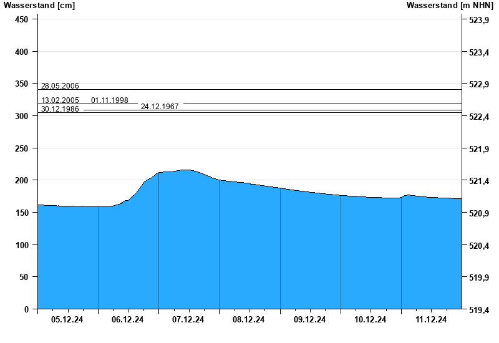Click the 05.12.24 date label
Image resolution: width=499 pixels, height=343 pixels.
(67, 320)
